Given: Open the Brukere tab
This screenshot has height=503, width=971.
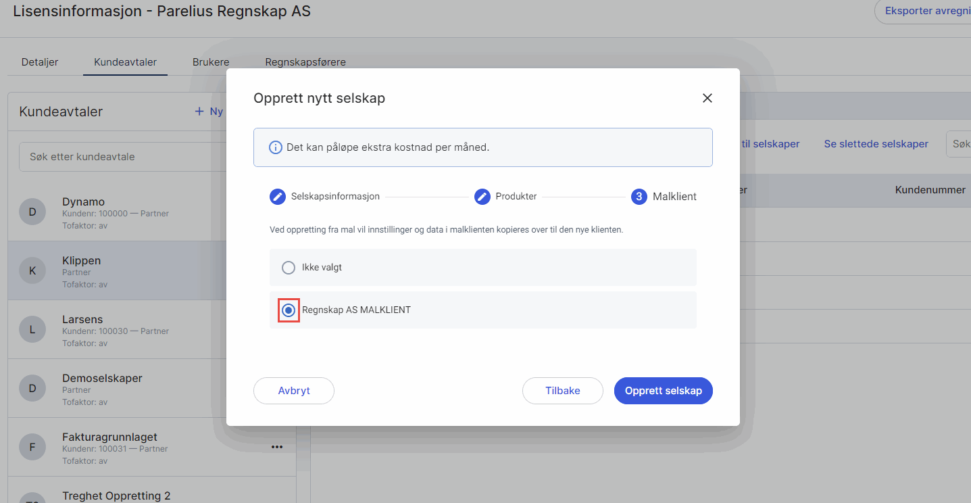Looking at the screenshot, I should click(x=211, y=62).
